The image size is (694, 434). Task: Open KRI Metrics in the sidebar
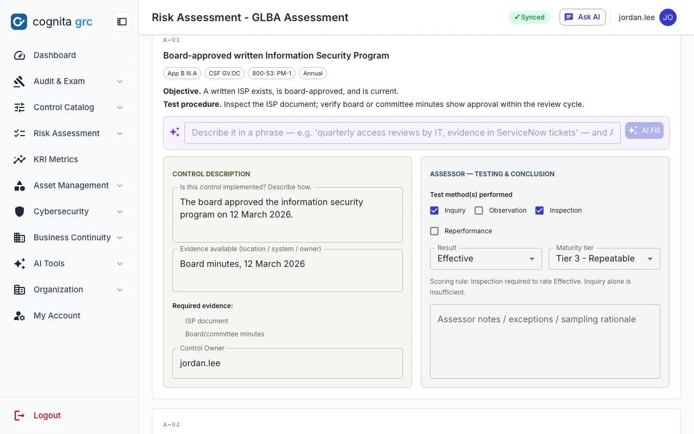[x=69, y=159]
